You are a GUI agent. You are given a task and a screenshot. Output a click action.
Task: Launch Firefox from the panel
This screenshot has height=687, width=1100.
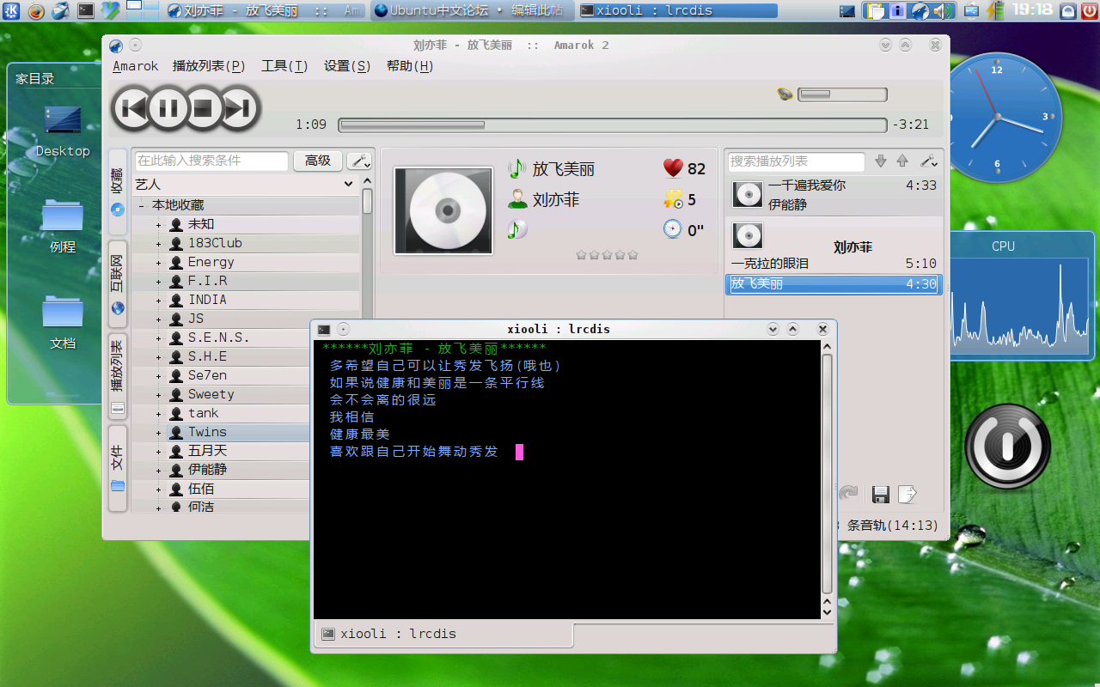coord(36,10)
